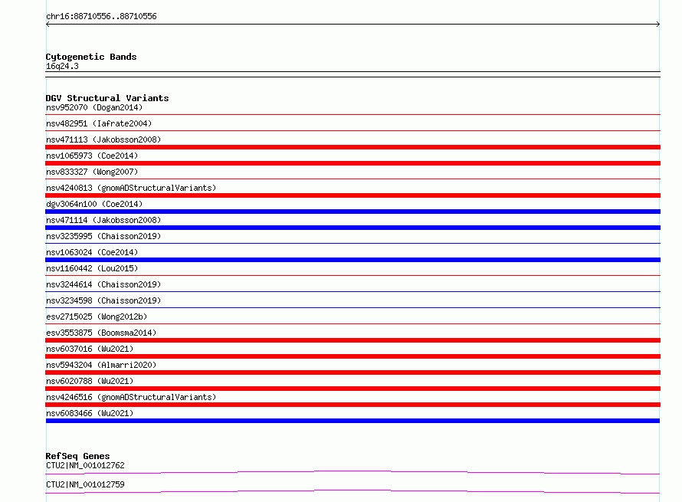Click the DGV Structural Variants heading
Image resolution: width=682 pixels, height=502 pixels.
(x=107, y=98)
